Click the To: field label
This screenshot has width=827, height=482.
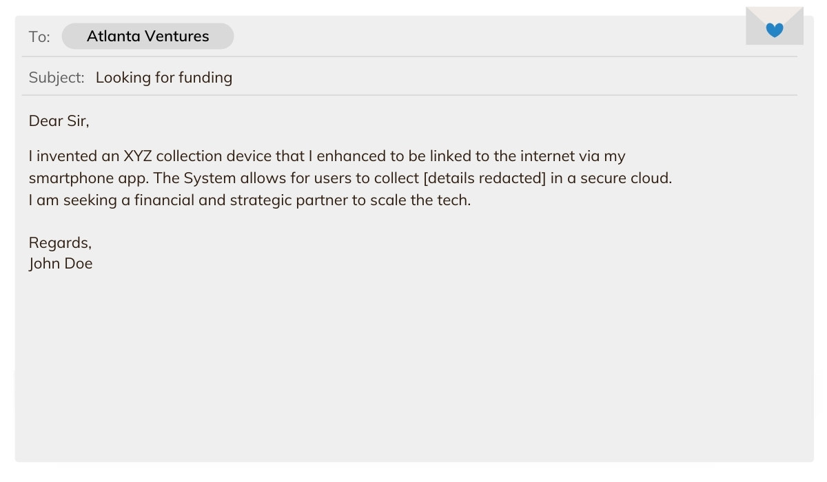[x=39, y=37]
